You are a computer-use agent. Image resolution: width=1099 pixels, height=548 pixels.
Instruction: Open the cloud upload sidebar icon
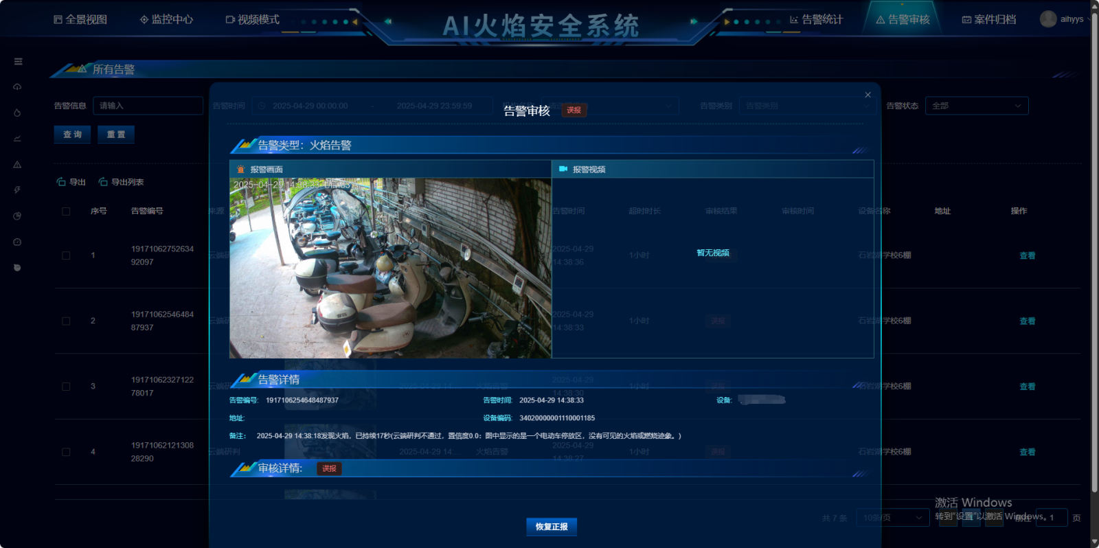coord(18,87)
